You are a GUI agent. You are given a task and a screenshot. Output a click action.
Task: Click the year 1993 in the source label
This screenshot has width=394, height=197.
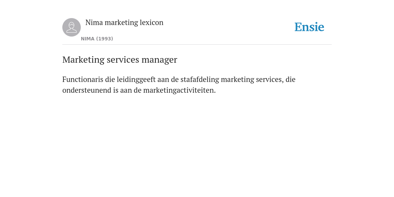click(x=105, y=39)
